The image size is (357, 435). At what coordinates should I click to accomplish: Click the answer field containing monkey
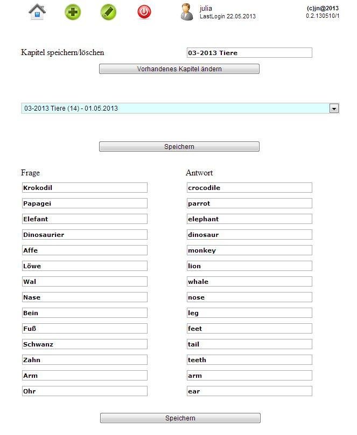coord(249,250)
